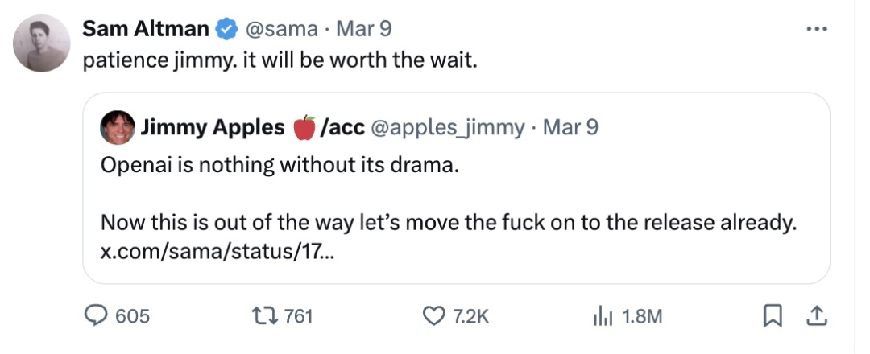The width and height of the screenshot is (870, 354).
Task: Click the Jimmy Apples display name
Action: pyautogui.click(x=213, y=127)
